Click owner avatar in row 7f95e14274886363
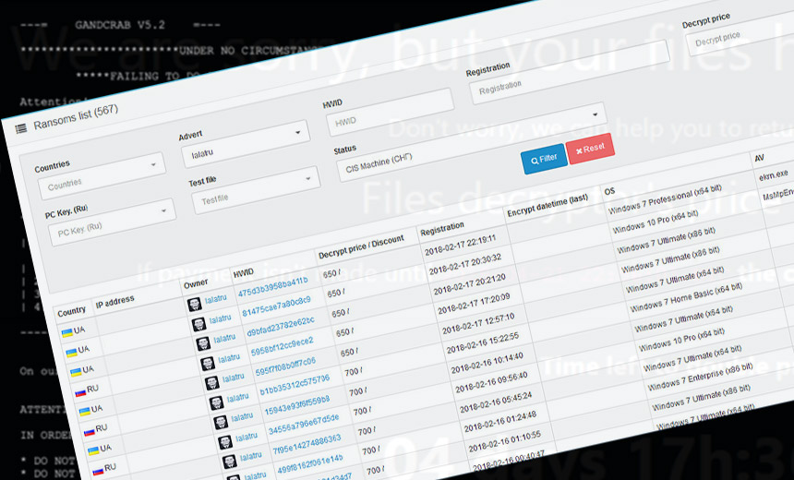 pos(229,462)
